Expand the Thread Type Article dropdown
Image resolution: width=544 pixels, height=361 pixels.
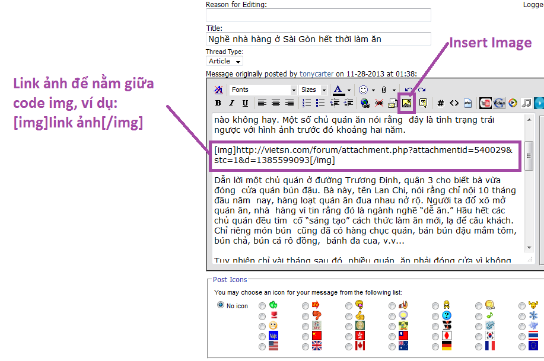(225, 61)
